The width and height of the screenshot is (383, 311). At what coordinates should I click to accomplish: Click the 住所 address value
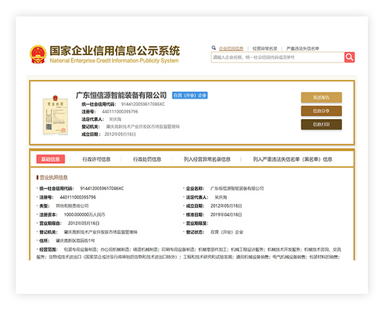click(x=75, y=241)
